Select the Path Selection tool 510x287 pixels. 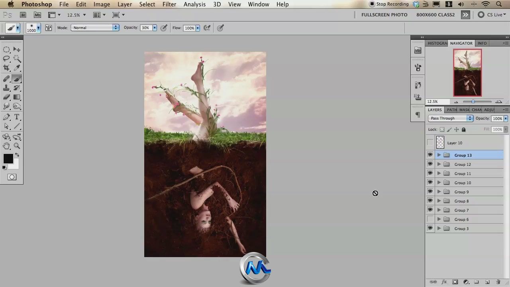(7, 126)
